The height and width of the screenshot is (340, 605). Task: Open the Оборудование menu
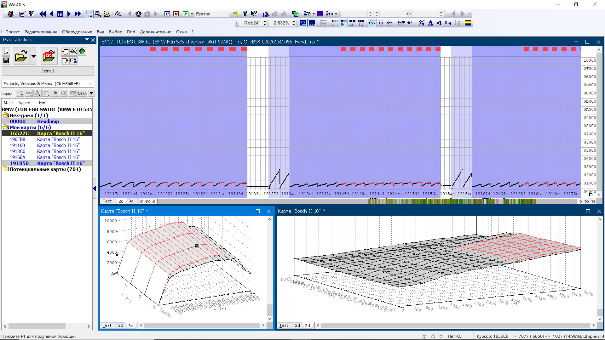(x=77, y=32)
